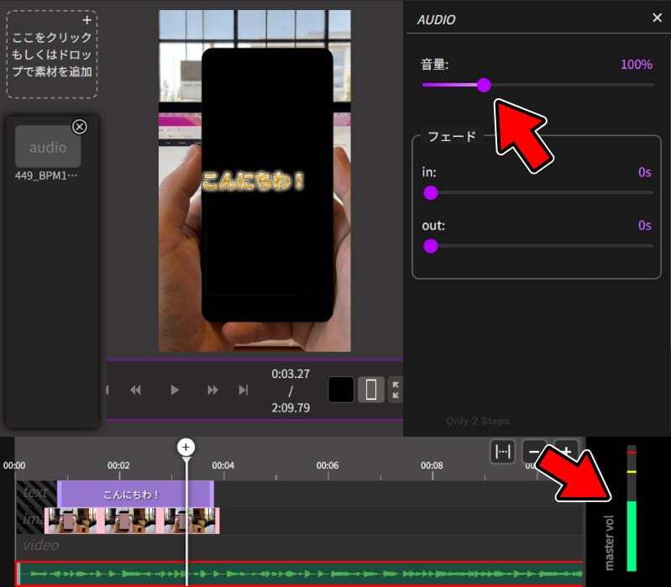
Task: Set the fade in slider handle
Action: (x=431, y=193)
